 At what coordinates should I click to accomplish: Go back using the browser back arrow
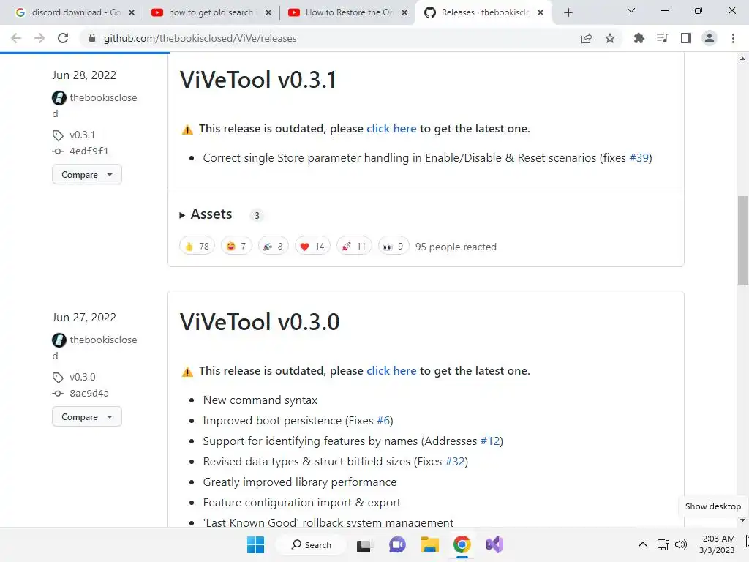coord(16,38)
